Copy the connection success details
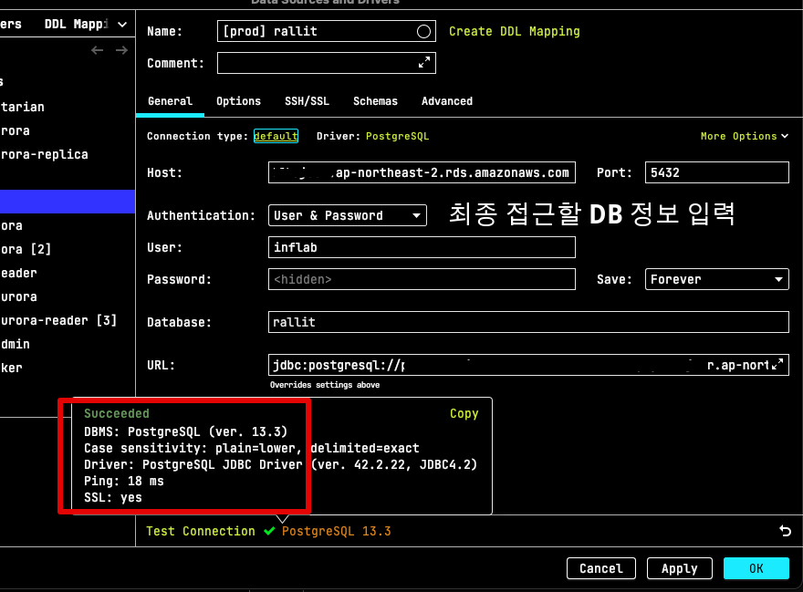Screen dimensions: 803x592 click(464, 413)
